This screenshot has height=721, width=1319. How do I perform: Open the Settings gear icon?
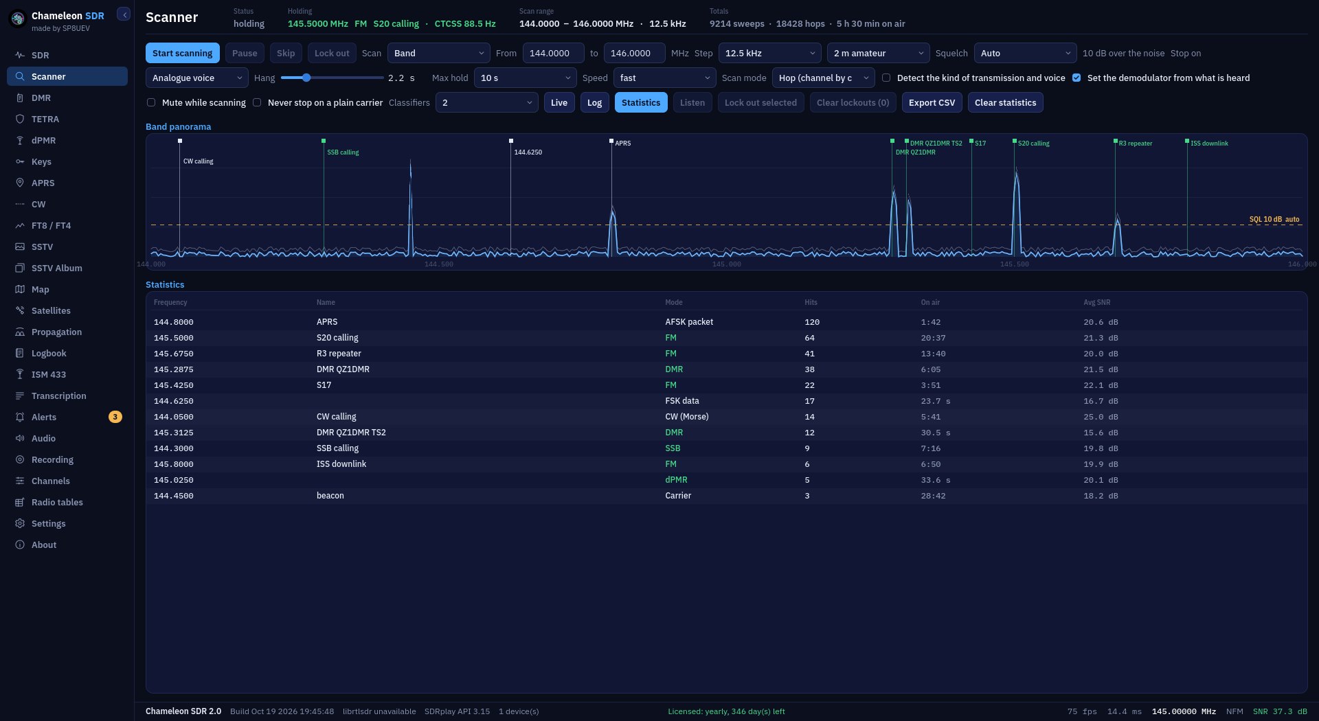click(20, 523)
